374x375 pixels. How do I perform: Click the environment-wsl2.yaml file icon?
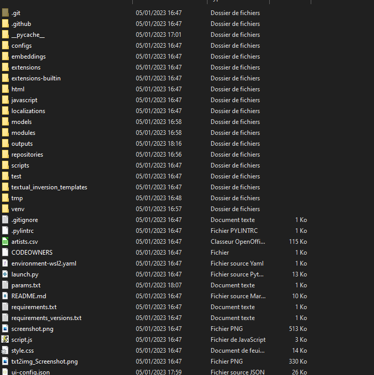coord(5,263)
